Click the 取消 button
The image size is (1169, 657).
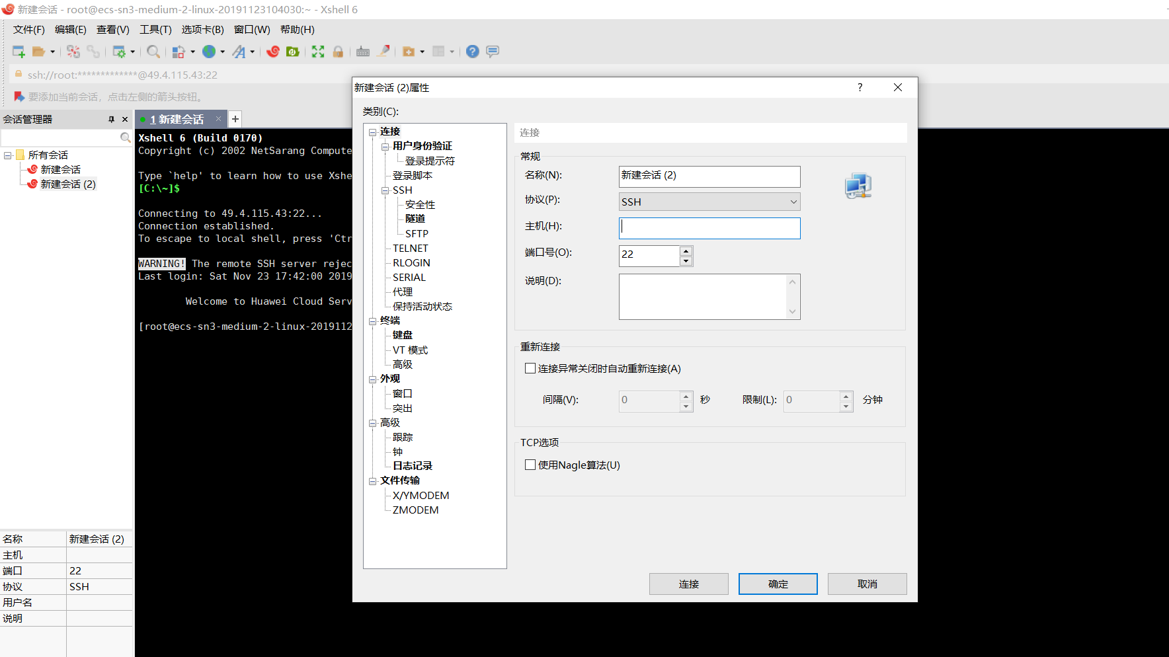tap(867, 584)
